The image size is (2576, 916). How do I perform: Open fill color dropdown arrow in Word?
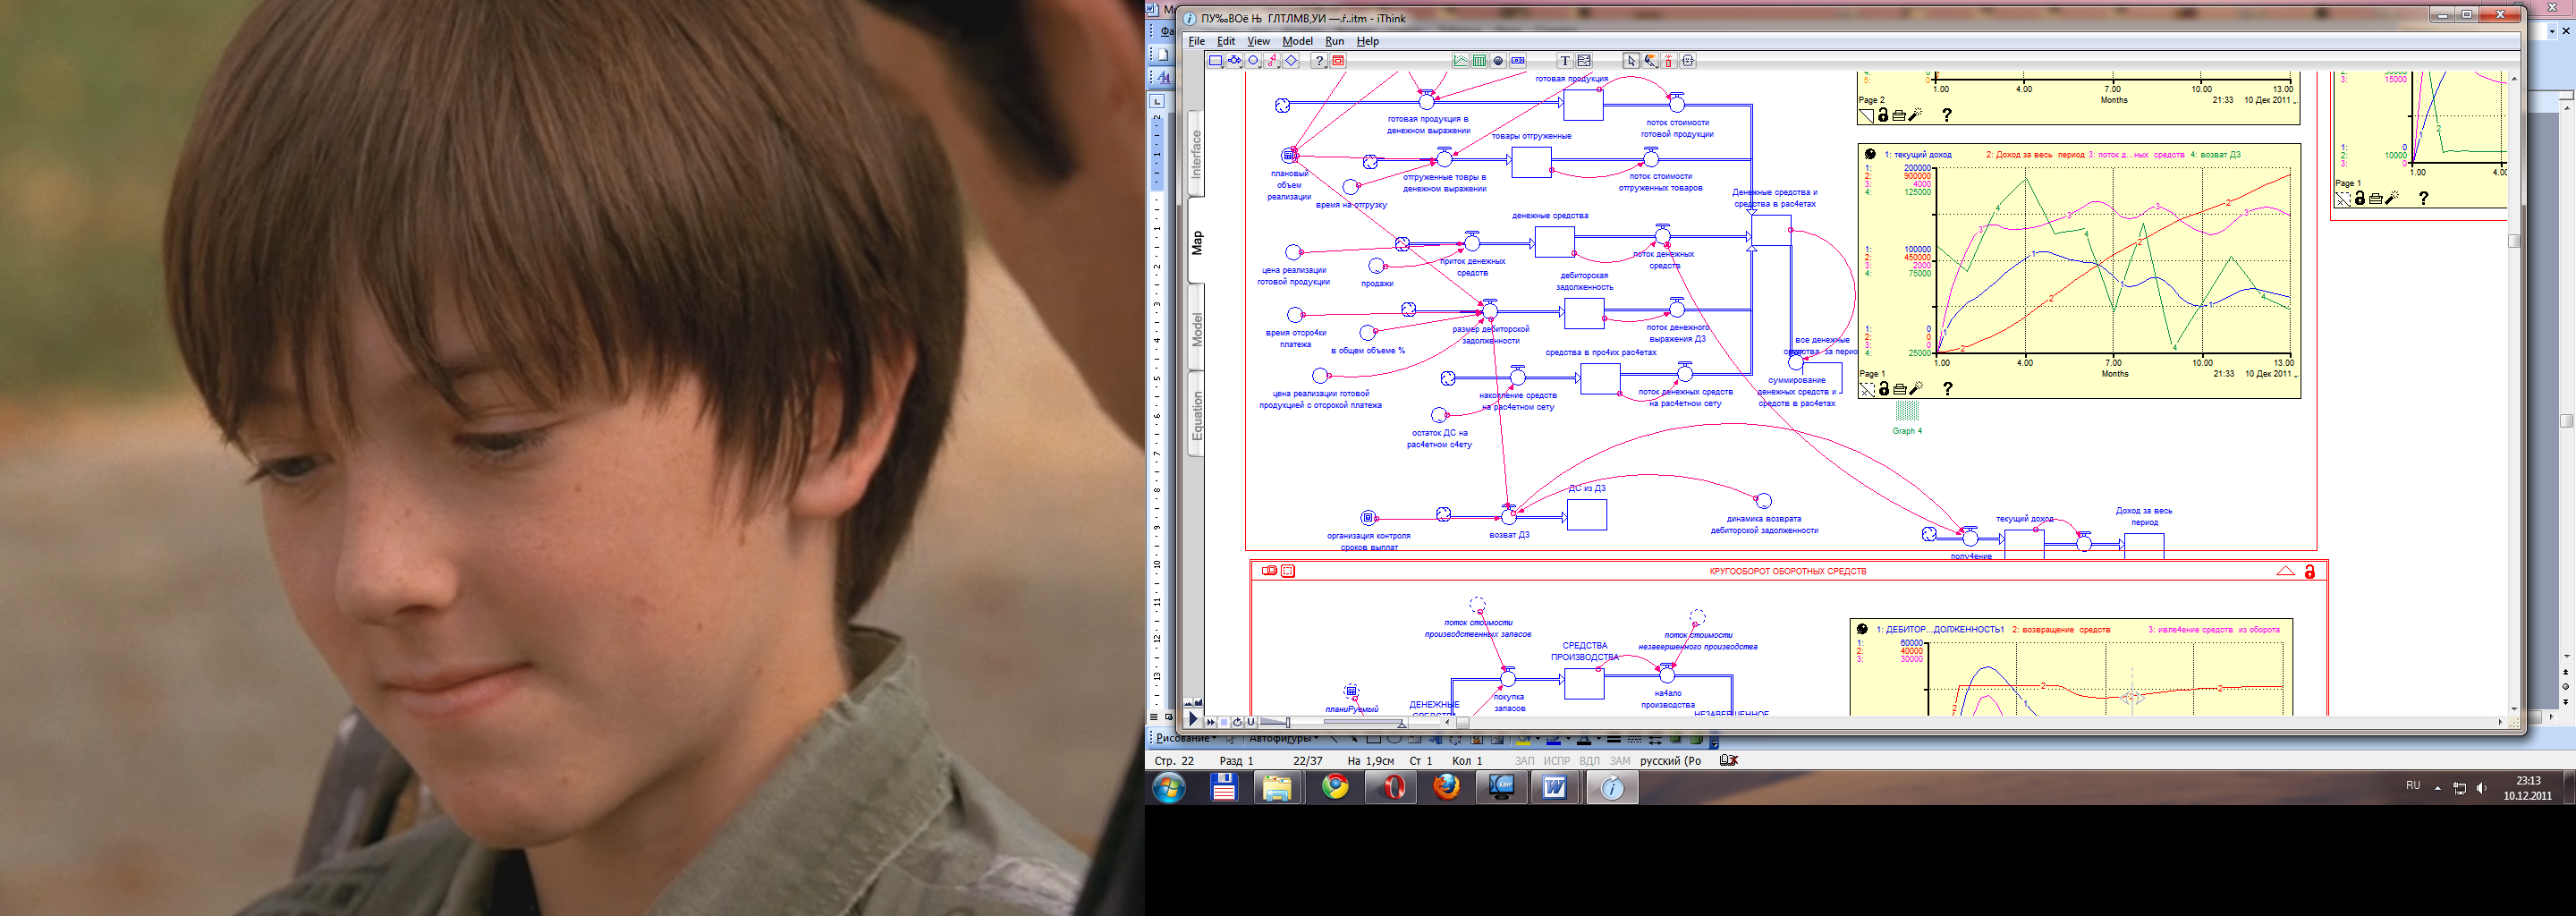point(1538,739)
